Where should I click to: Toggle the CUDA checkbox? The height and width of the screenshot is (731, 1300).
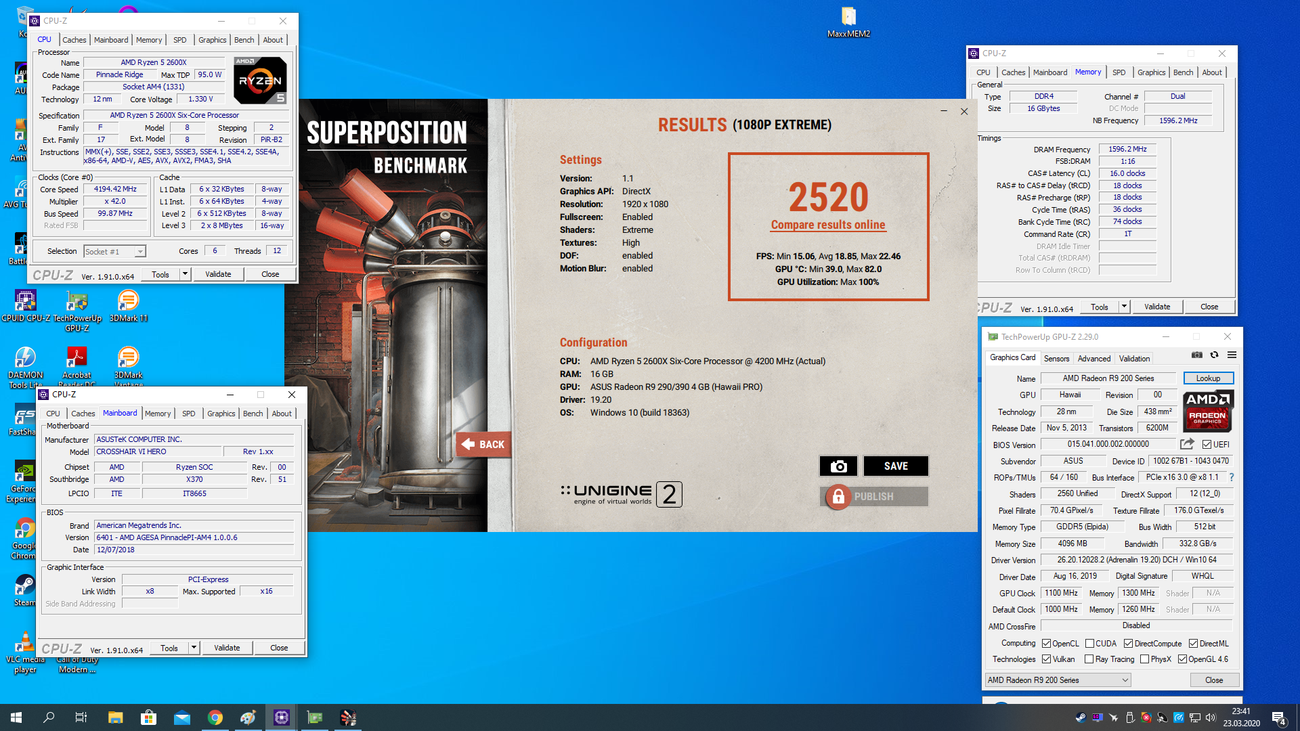[x=1089, y=644]
